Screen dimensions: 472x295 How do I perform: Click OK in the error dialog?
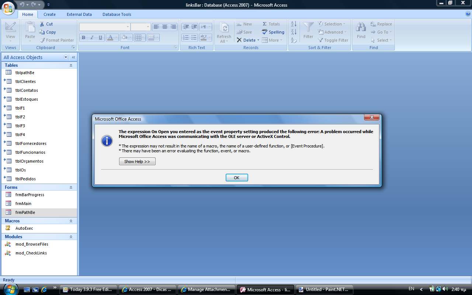(237, 178)
